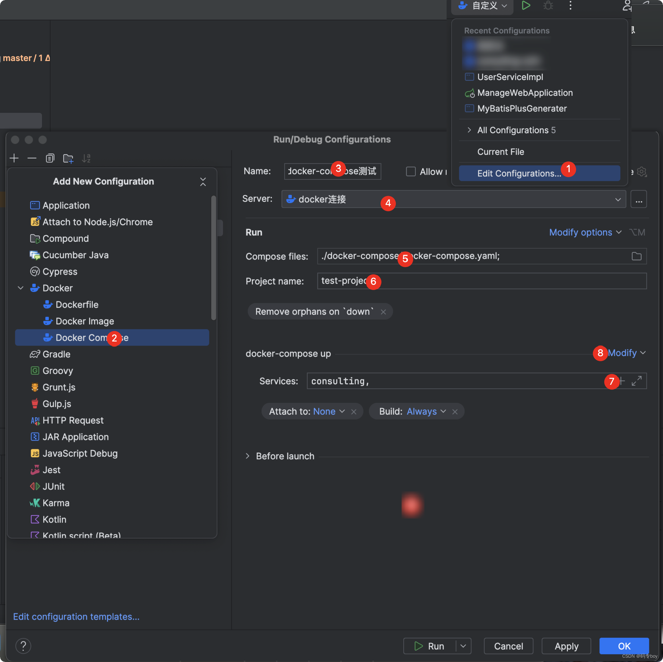This screenshot has height=662, width=663.
Task: Open Edit configuration templates link
Action: [x=76, y=616]
